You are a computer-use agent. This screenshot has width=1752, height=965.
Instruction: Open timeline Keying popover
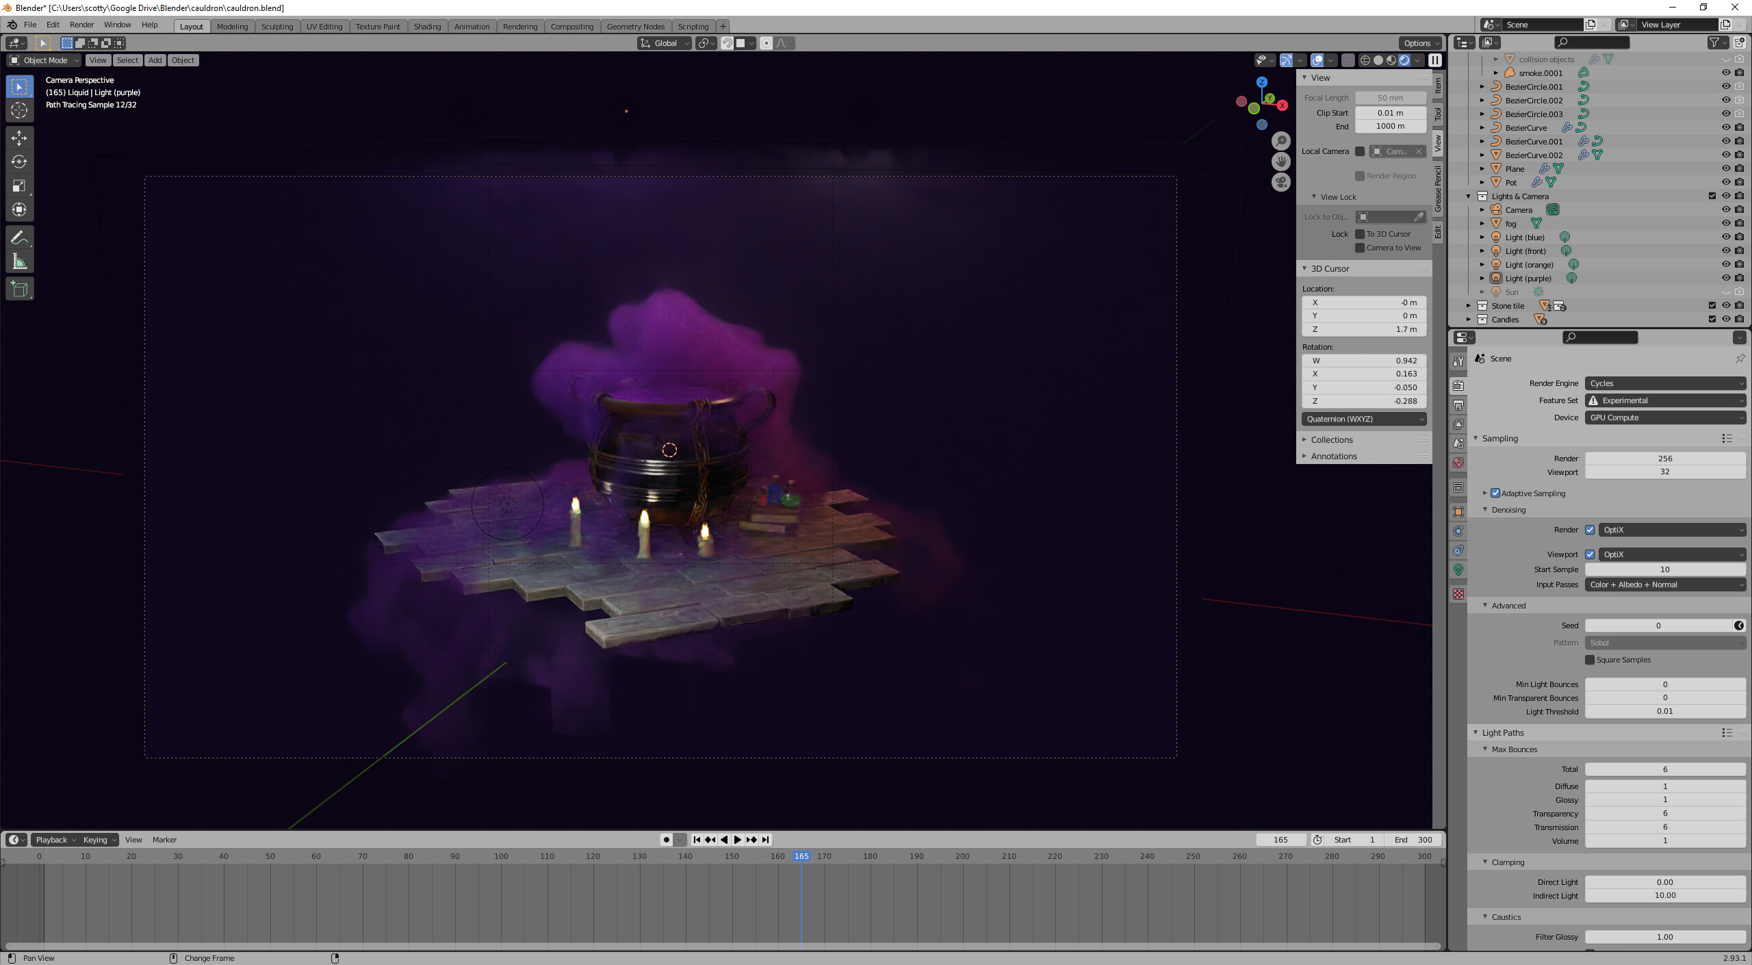click(99, 840)
